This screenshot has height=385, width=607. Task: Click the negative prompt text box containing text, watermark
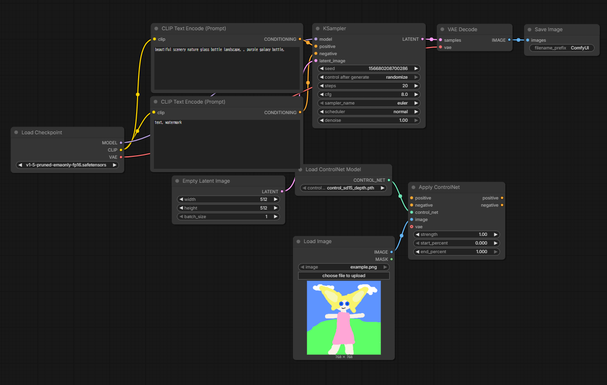coord(226,144)
